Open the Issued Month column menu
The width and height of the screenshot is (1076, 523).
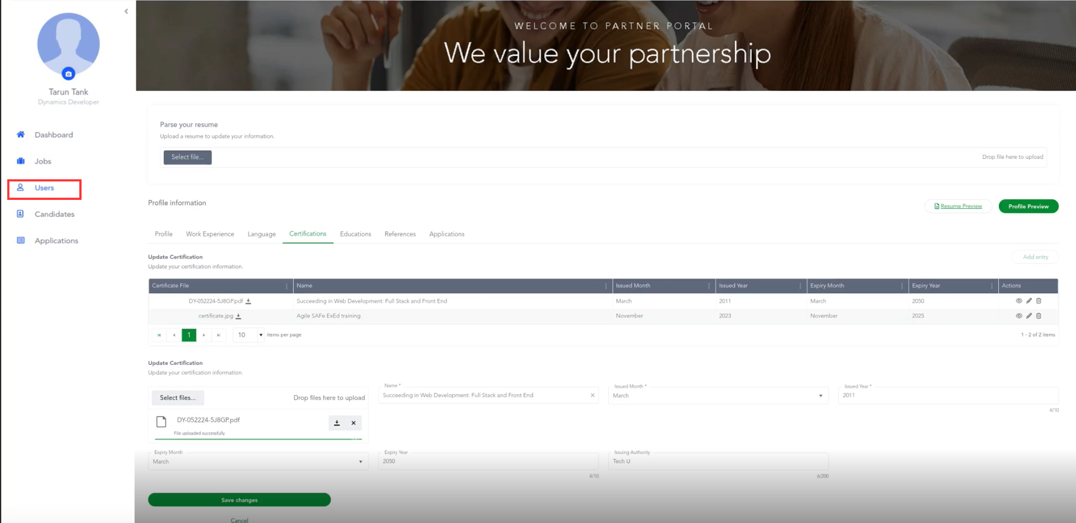(709, 286)
